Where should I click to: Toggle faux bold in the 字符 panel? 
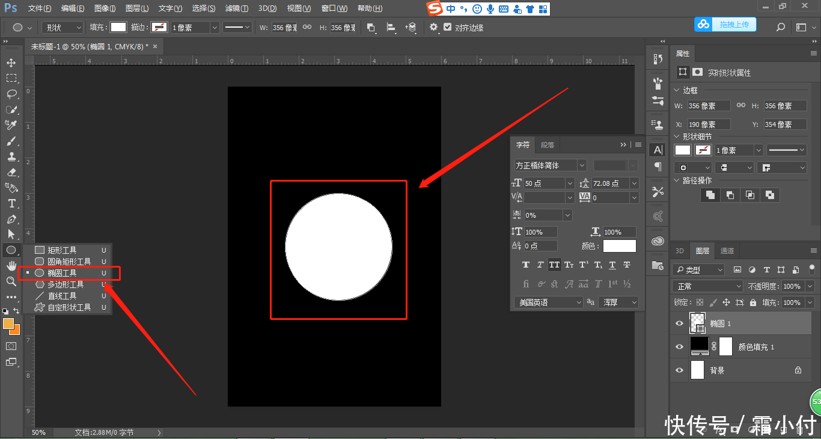pyautogui.click(x=526, y=265)
